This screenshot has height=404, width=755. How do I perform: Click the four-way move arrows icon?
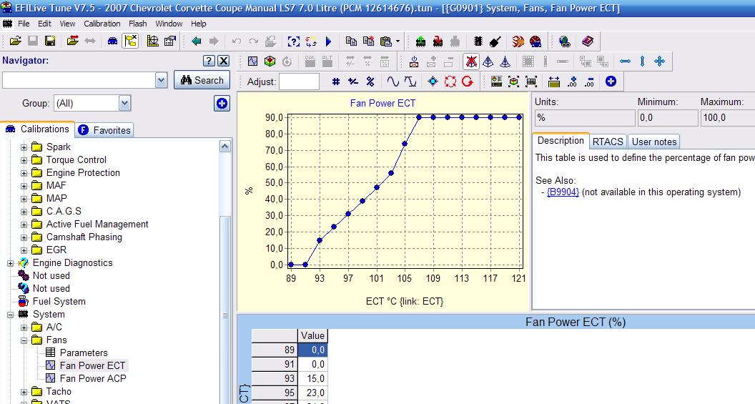coord(660,61)
